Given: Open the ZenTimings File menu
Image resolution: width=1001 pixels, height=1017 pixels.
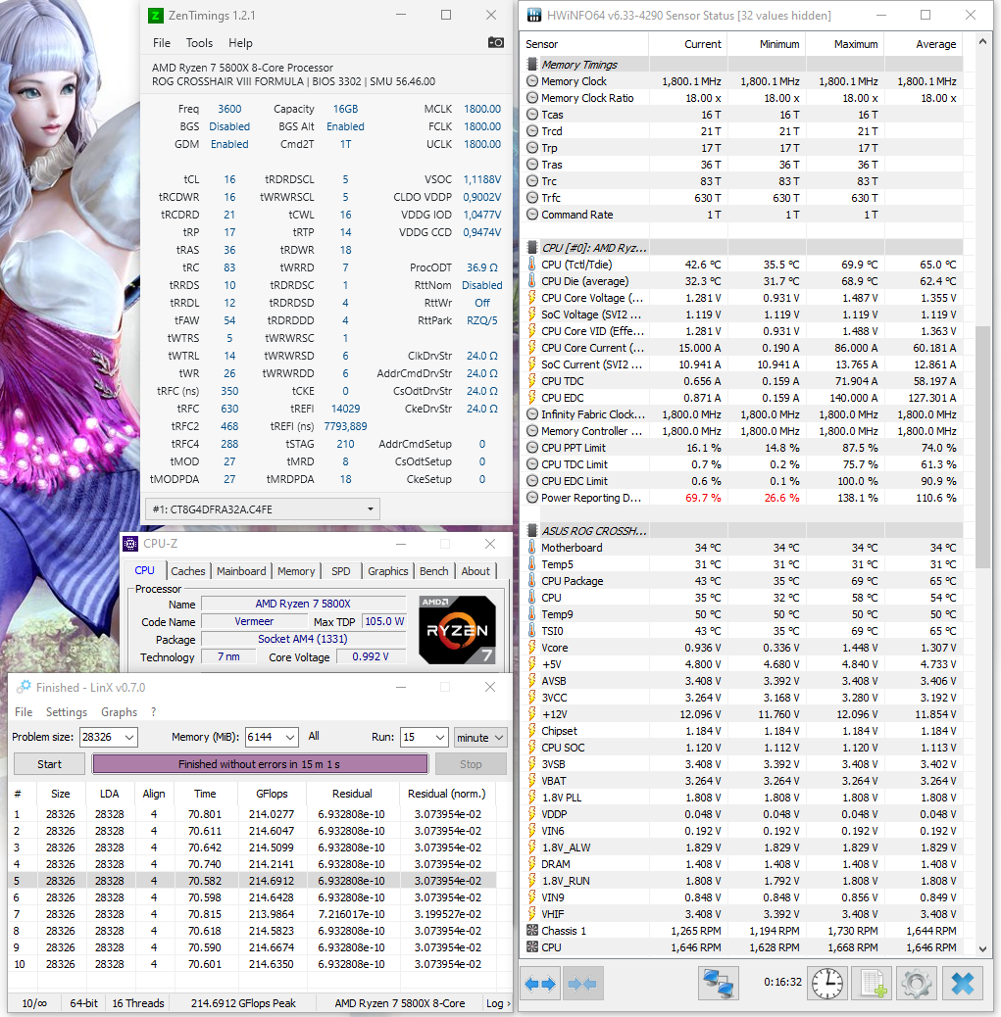Looking at the screenshot, I should point(162,43).
